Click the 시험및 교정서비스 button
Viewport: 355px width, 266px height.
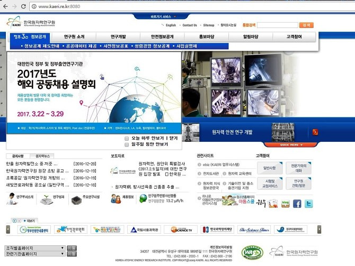(270, 184)
